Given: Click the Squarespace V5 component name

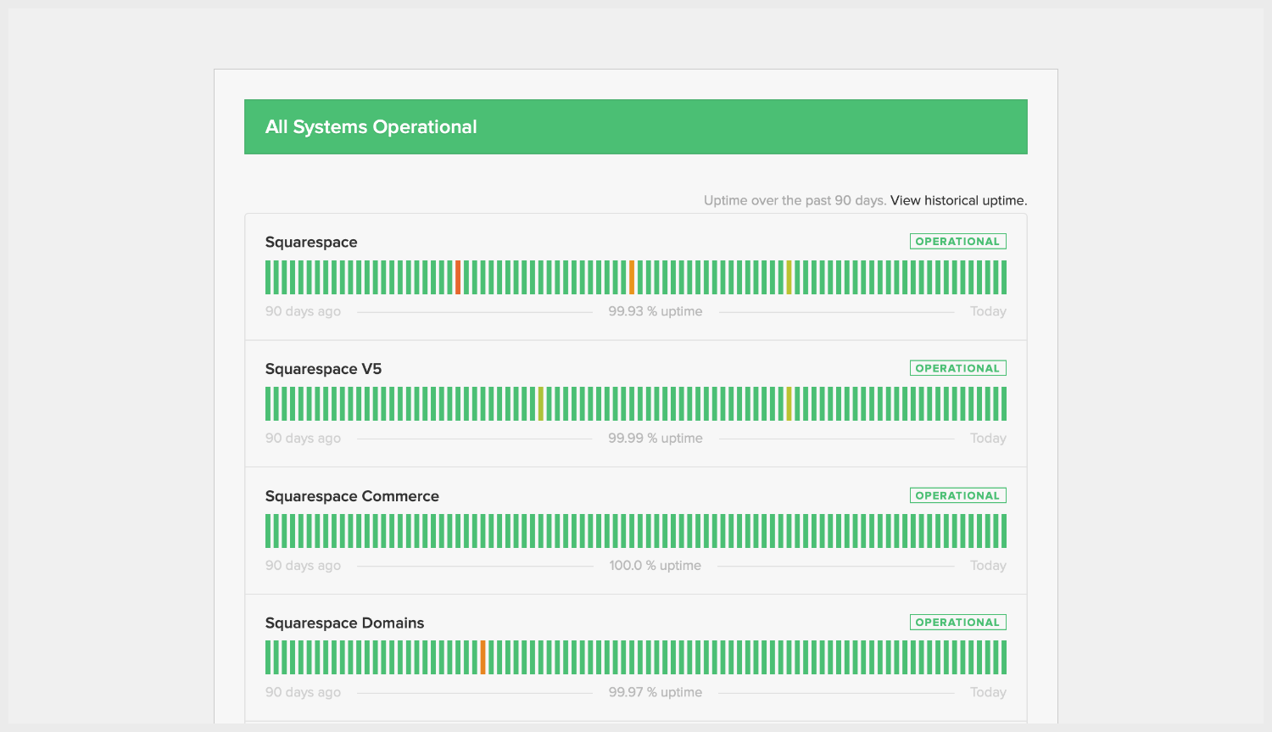Looking at the screenshot, I should click(x=323, y=369).
